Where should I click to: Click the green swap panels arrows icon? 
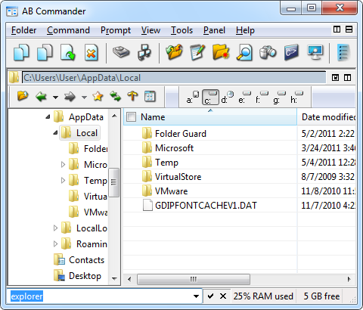[x=116, y=96]
